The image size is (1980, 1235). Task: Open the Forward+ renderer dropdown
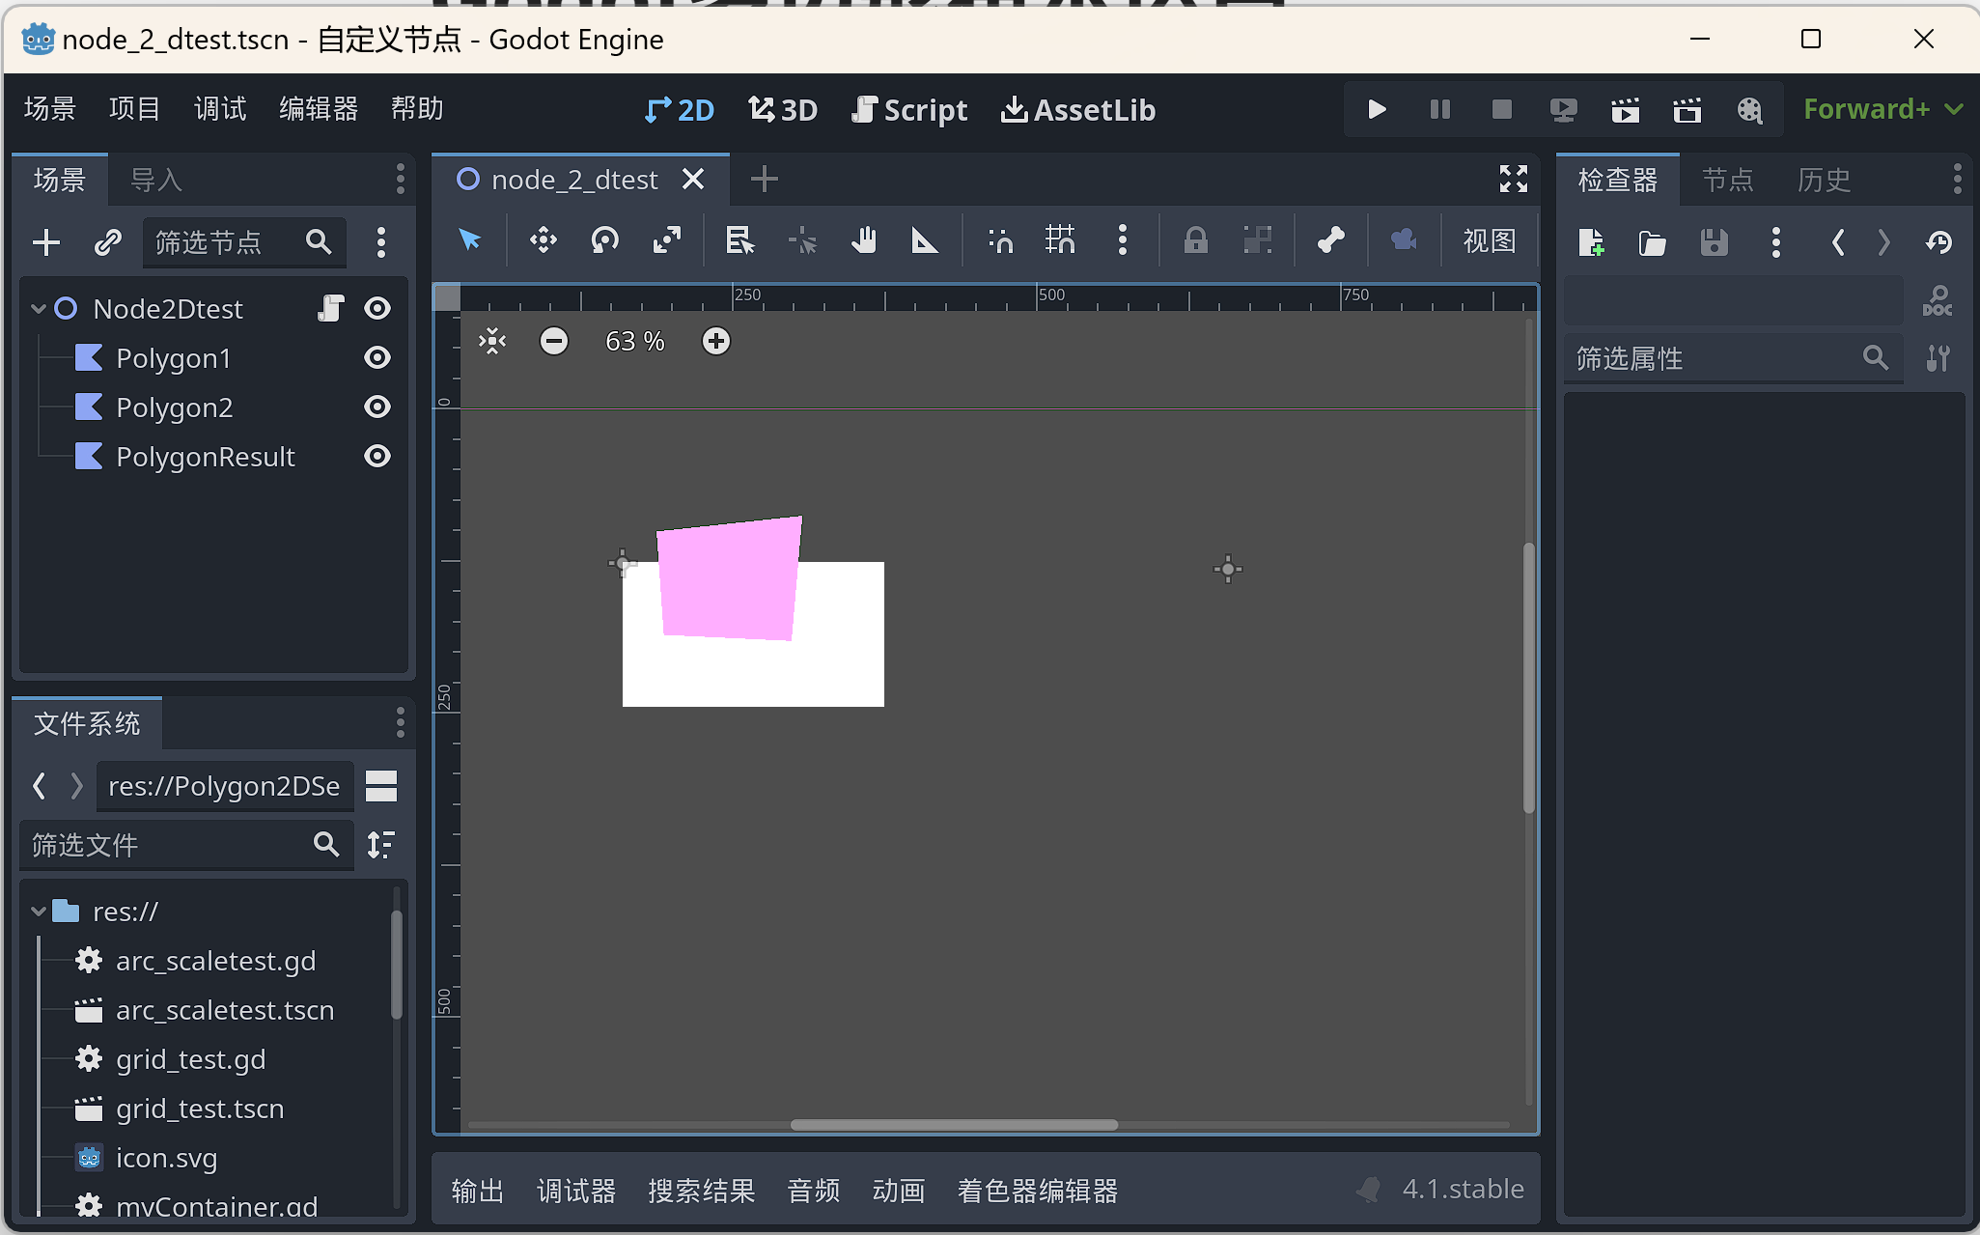click(x=1882, y=109)
